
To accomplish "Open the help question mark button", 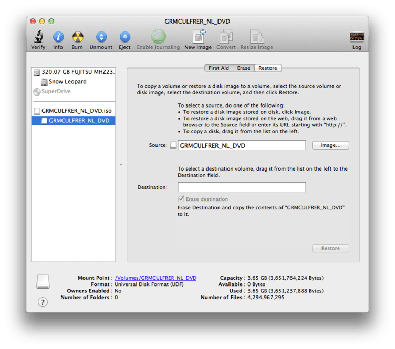I will 43,302.
